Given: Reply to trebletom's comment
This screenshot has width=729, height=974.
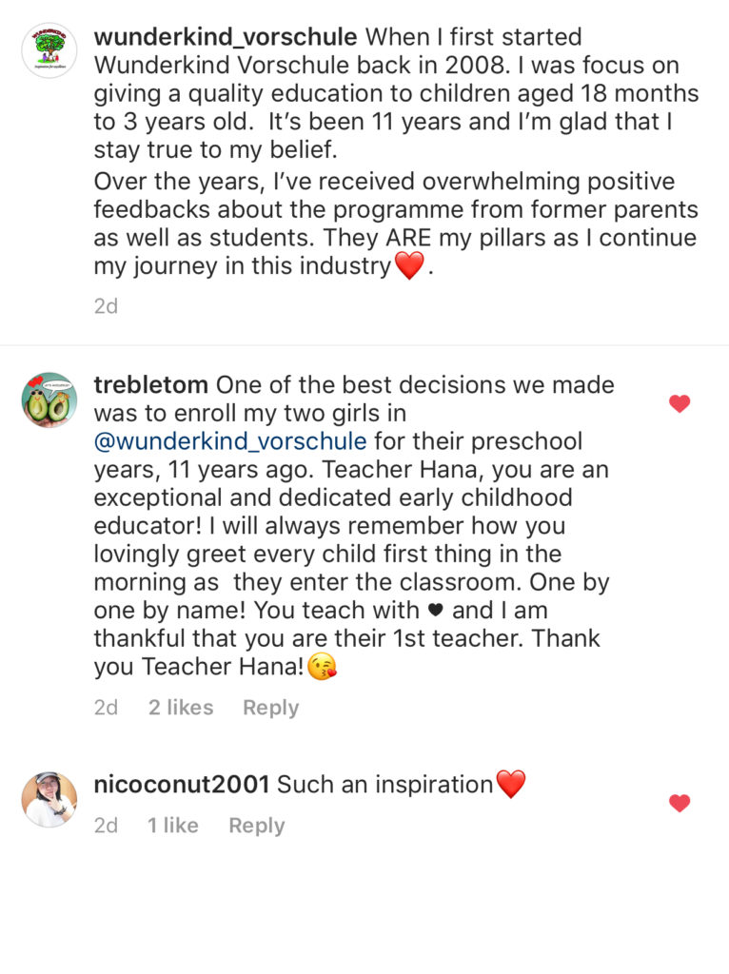Looking at the screenshot, I should pyautogui.click(x=271, y=708).
